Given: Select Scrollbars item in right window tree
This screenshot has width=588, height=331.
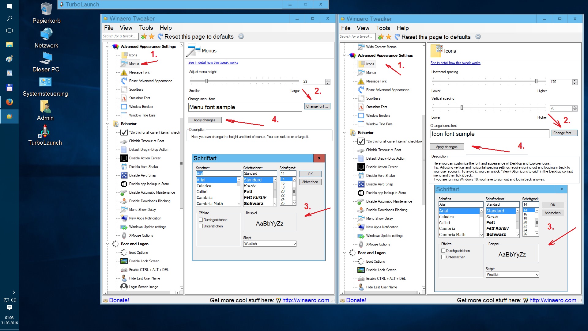Looking at the screenshot, I should [x=373, y=98].
